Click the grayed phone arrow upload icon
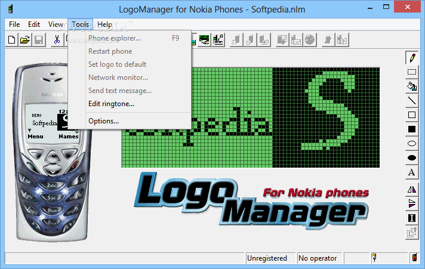Viewport: 425px width, 269px height. tap(236, 40)
